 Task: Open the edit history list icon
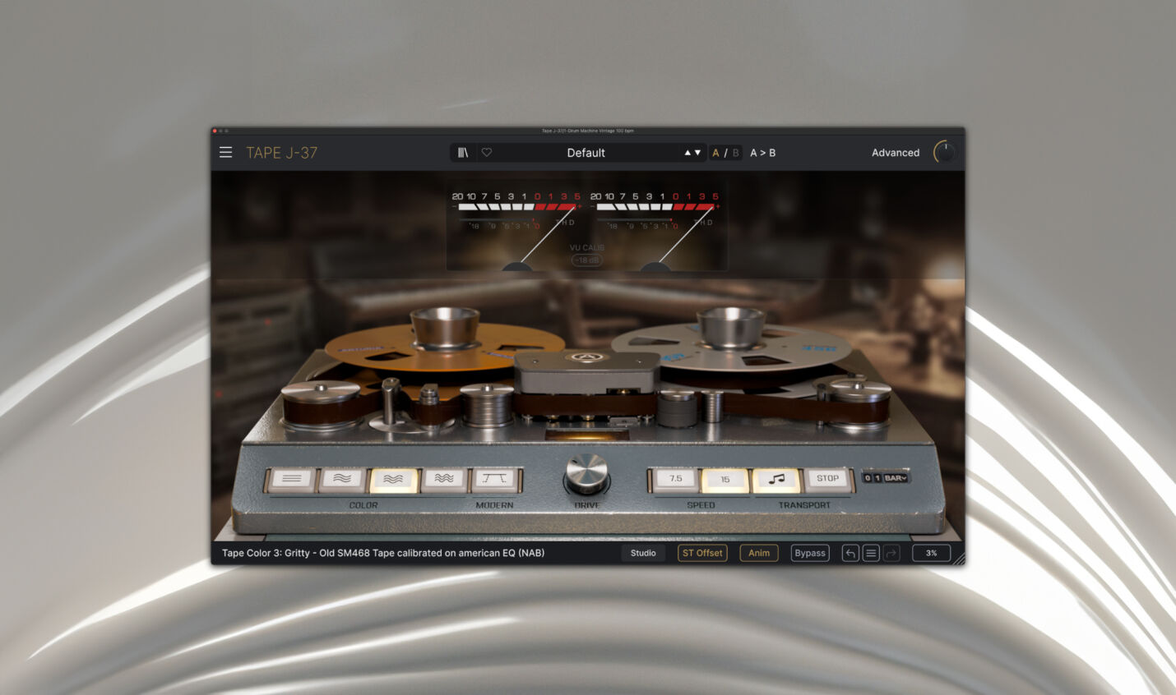[871, 554]
